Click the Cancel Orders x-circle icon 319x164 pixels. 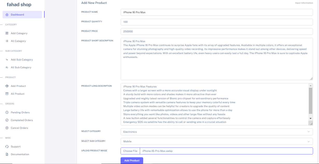[7, 128]
